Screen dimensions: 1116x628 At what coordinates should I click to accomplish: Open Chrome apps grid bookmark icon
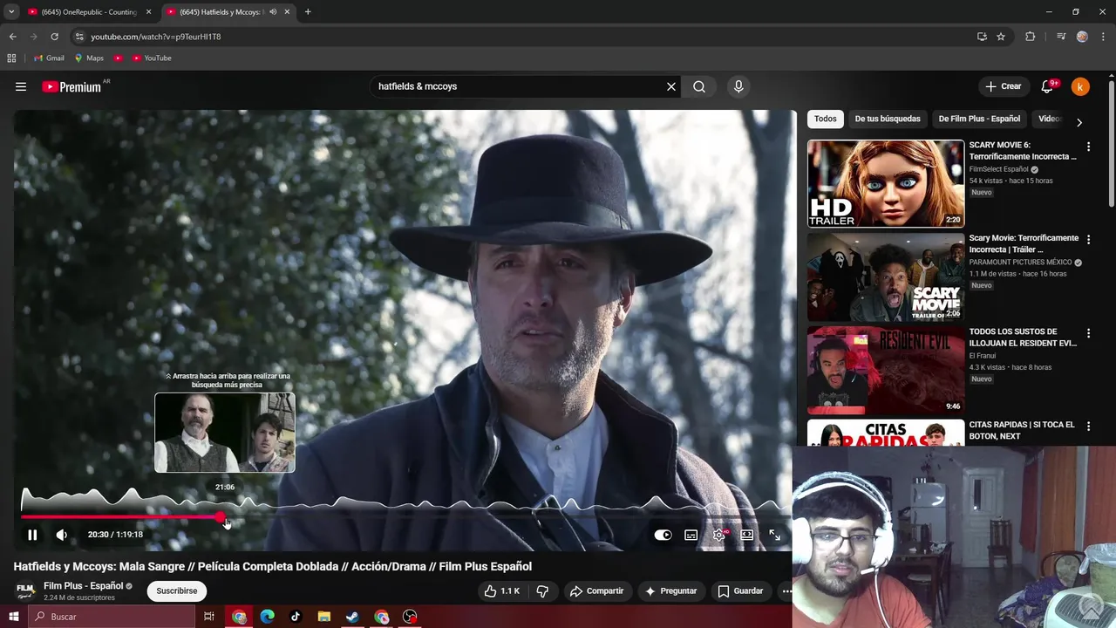(11, 58)
